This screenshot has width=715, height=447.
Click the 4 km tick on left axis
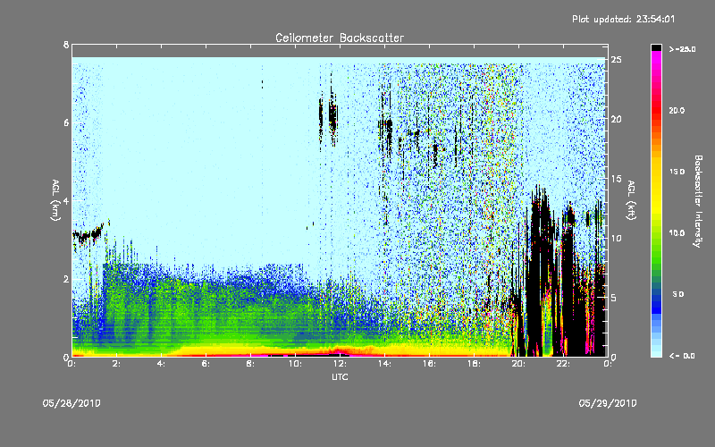pos(66,200)
